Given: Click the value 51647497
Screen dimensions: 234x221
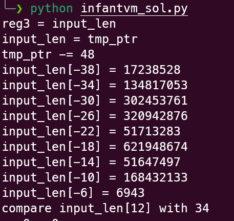Looking at the screenshot, I should pos(152,162).
